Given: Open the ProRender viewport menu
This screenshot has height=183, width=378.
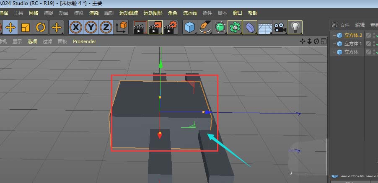Looking at the screenshot, I should tap(84, 41).
